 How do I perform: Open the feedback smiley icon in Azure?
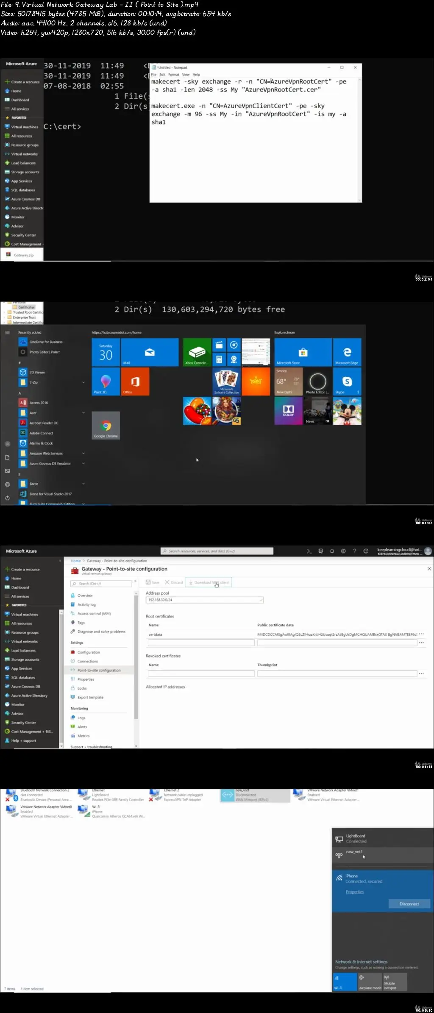coord(366,551)
